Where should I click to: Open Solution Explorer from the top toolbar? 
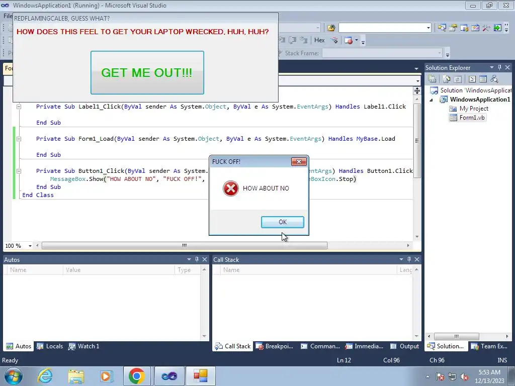(x=442, y=28)
